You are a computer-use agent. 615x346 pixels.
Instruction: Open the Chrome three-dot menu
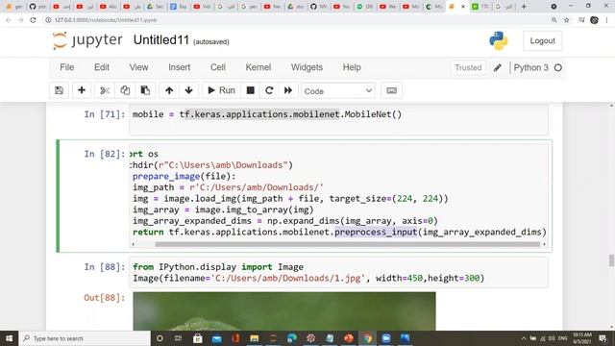607,20
